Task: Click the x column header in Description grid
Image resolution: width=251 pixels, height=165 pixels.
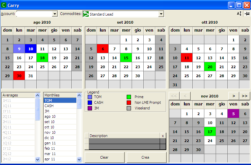Action: (163, 136)
